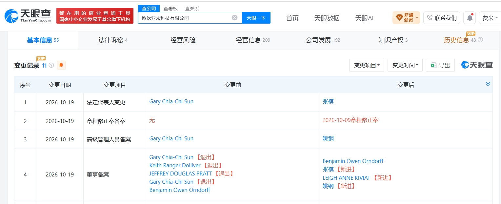Click the red 无 value in row 2
Viewport: 501px width, 204px height.
152,120
